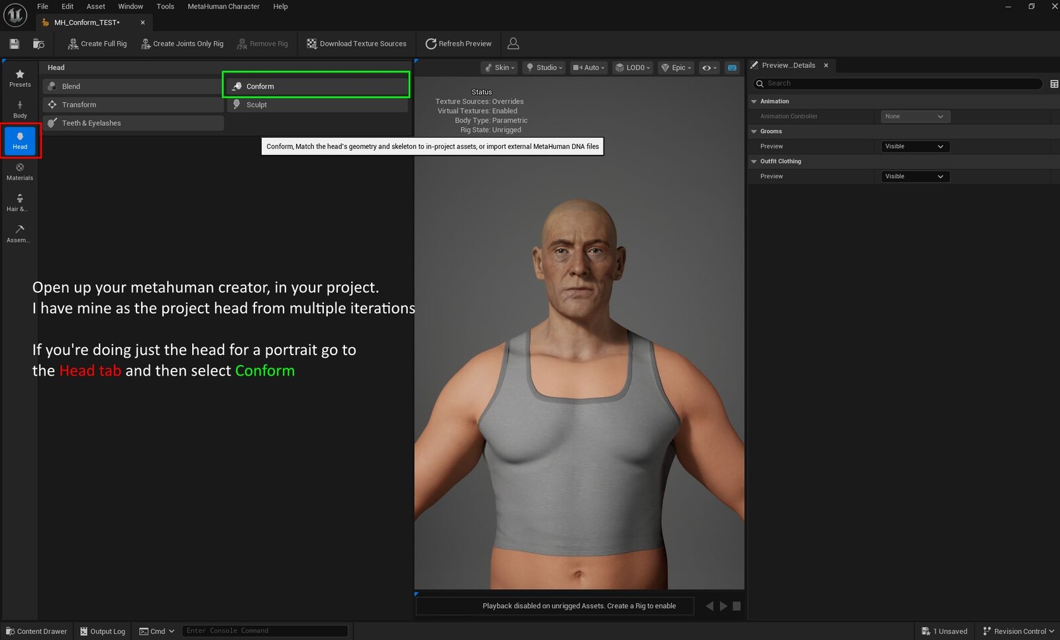Select the Head sidebar tab

(20, 140)
